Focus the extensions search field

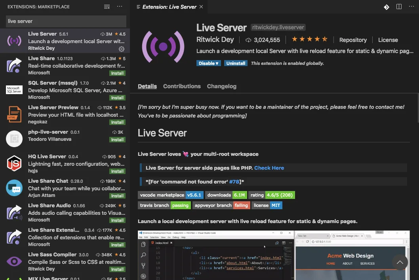tap(66, 21)
